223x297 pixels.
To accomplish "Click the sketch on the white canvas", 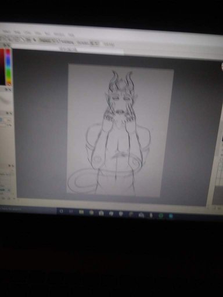I will 118,132.
